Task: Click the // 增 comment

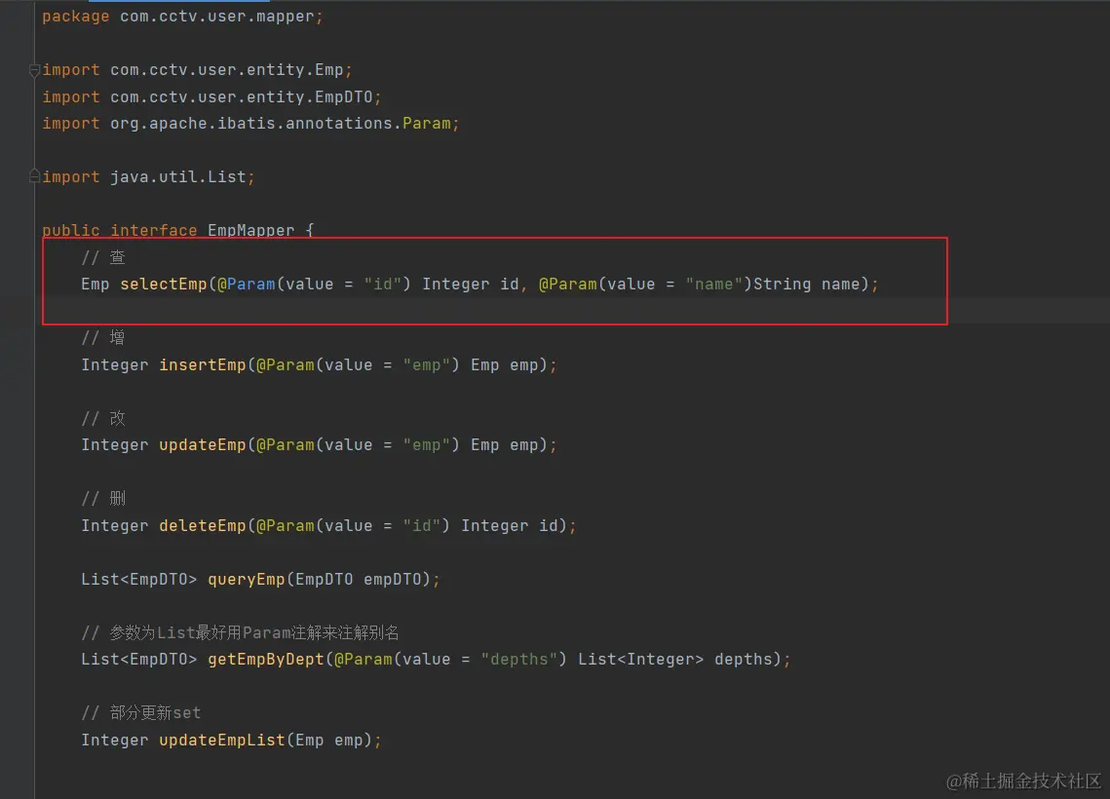Action: (x=103, y=337)
